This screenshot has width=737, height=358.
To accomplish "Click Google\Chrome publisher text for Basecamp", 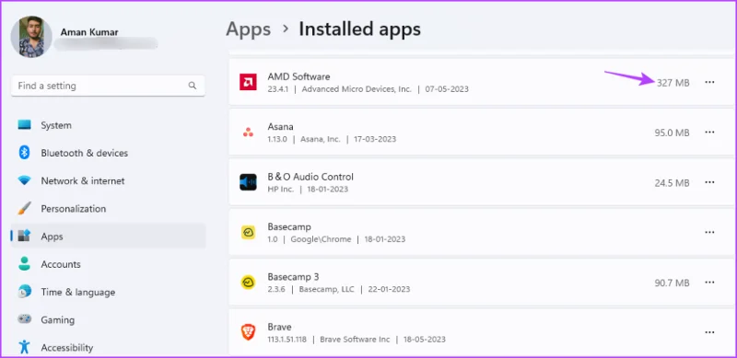I will coord(321,239).
